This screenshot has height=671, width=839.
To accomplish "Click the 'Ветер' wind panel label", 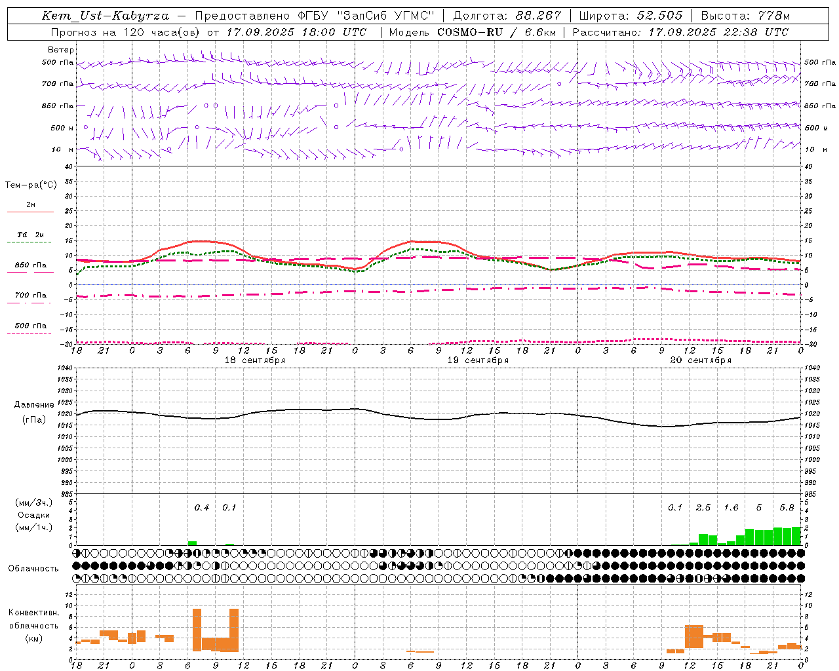I will pyautogui.click(x=61, y=50).
